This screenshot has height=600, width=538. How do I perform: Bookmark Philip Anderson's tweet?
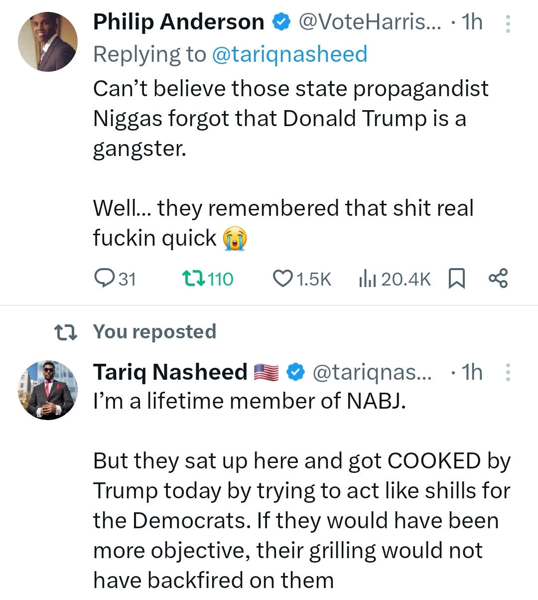457,279
